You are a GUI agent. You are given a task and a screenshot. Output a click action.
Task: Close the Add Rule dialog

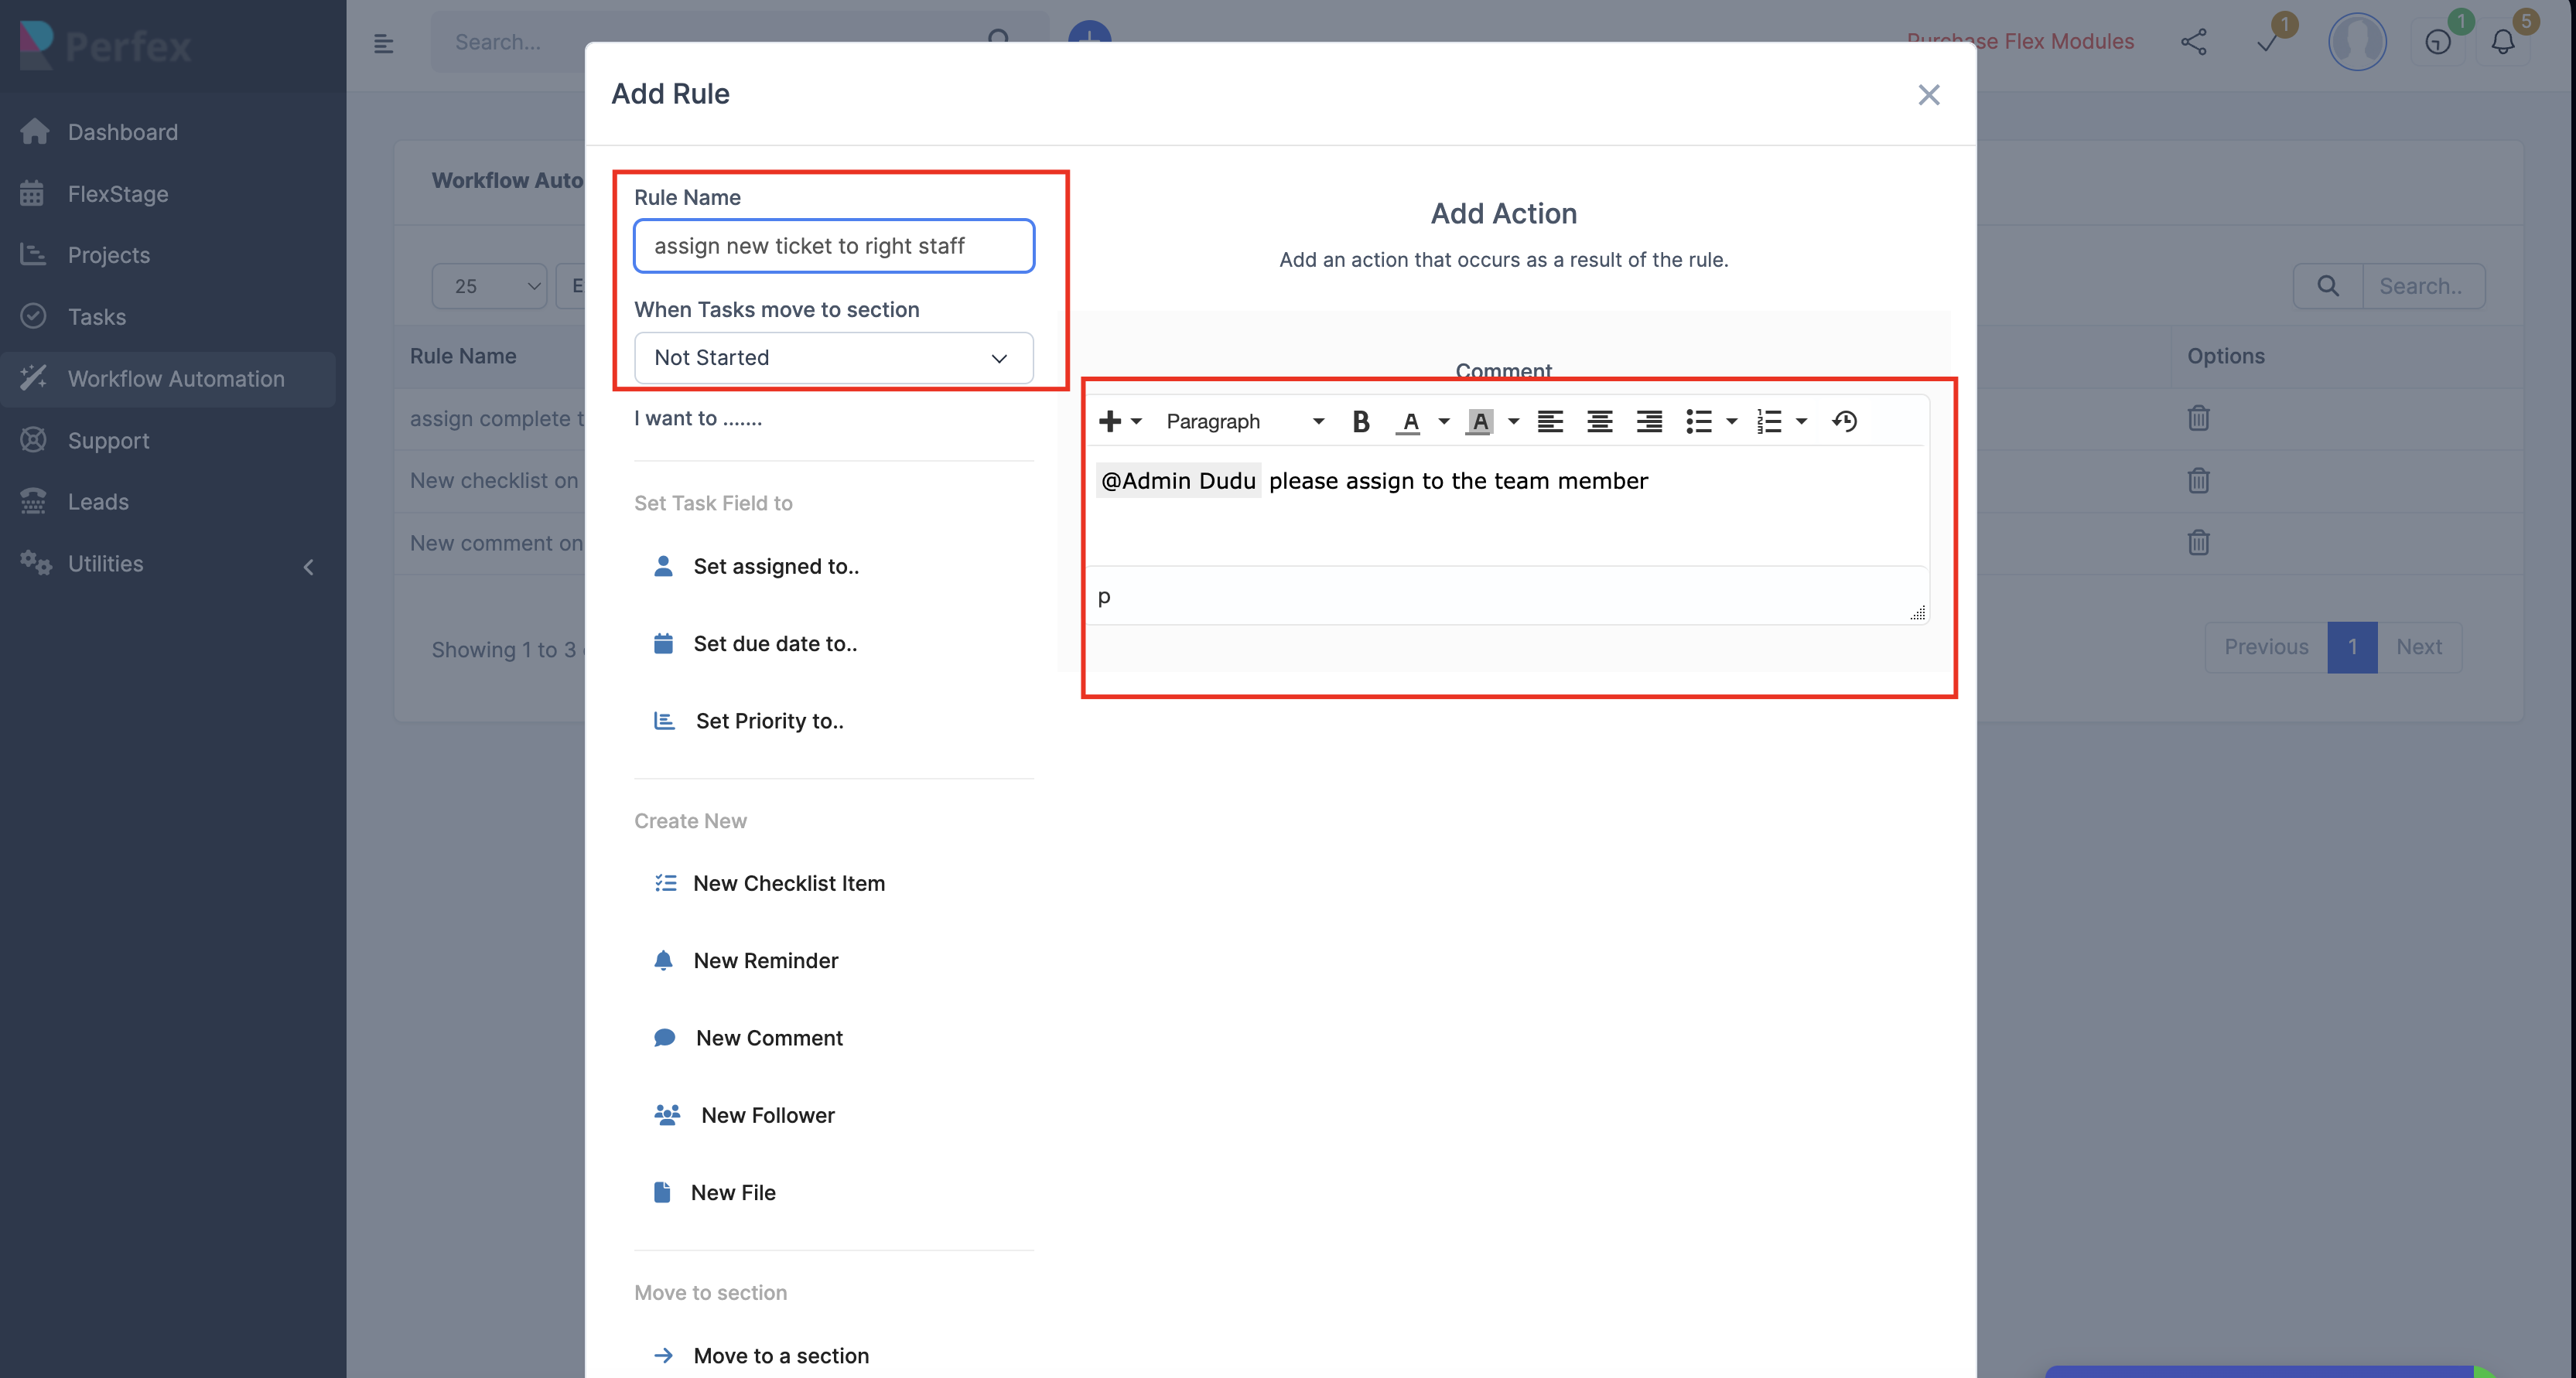(1928, 95)
